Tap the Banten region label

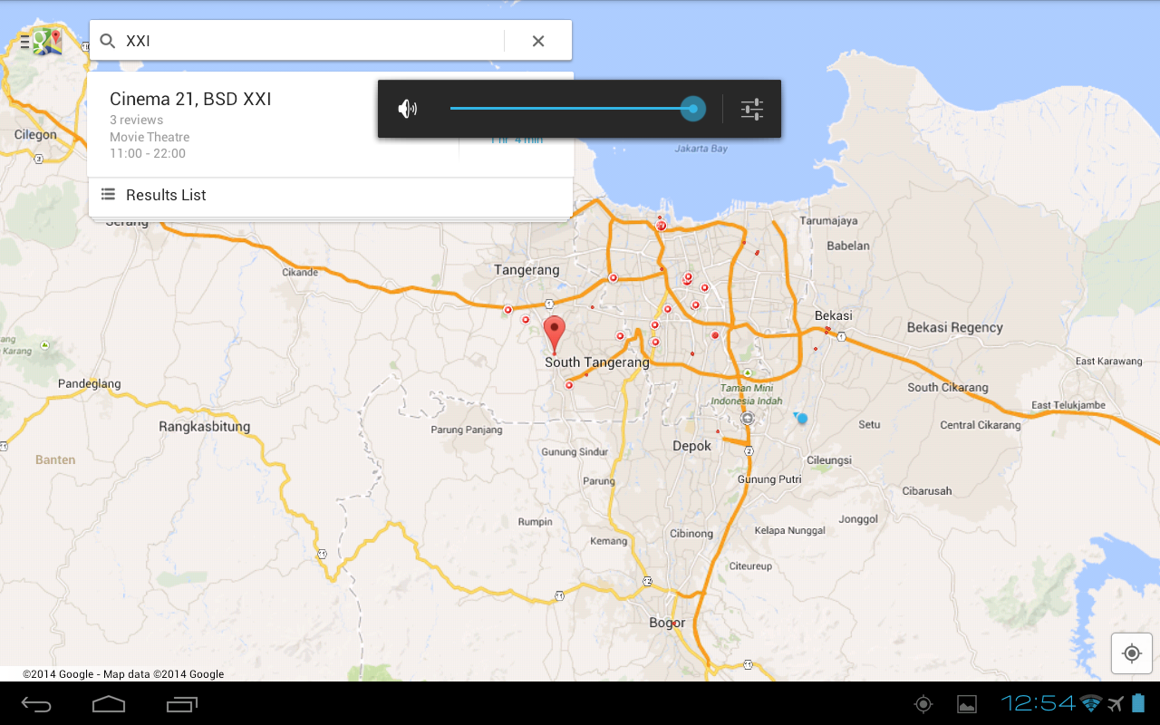[55, 460]
